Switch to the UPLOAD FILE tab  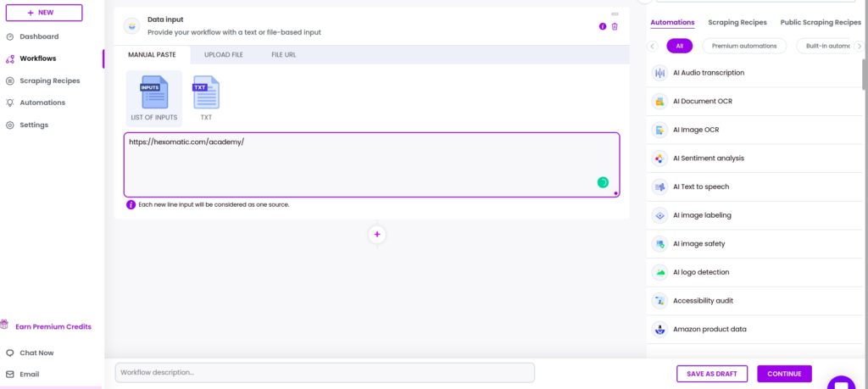pos(224,55)
